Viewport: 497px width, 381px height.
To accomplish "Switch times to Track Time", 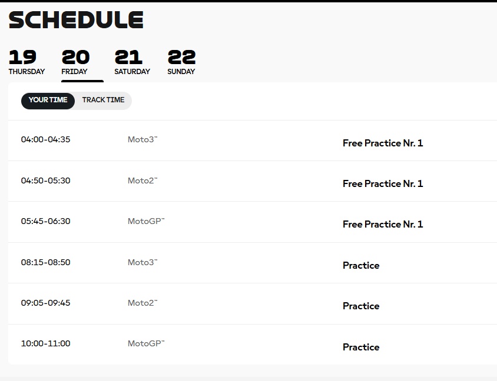I will pos(103,100).
